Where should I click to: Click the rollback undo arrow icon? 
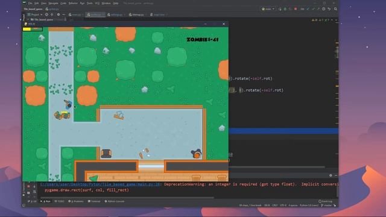click(x=329, y=9)
